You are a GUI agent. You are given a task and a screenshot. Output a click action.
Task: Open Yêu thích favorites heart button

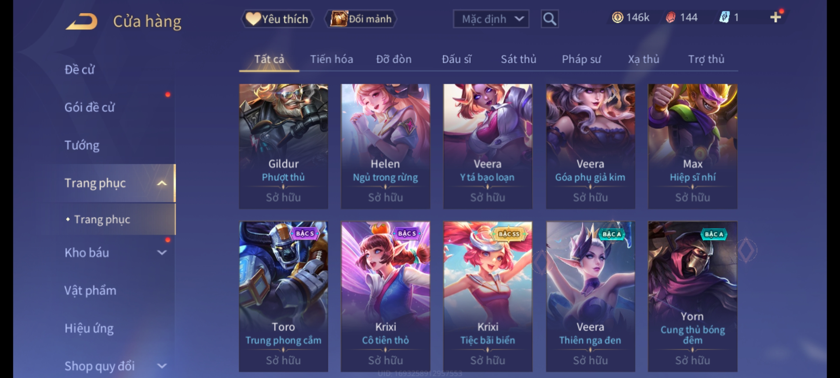pos(277,19)
